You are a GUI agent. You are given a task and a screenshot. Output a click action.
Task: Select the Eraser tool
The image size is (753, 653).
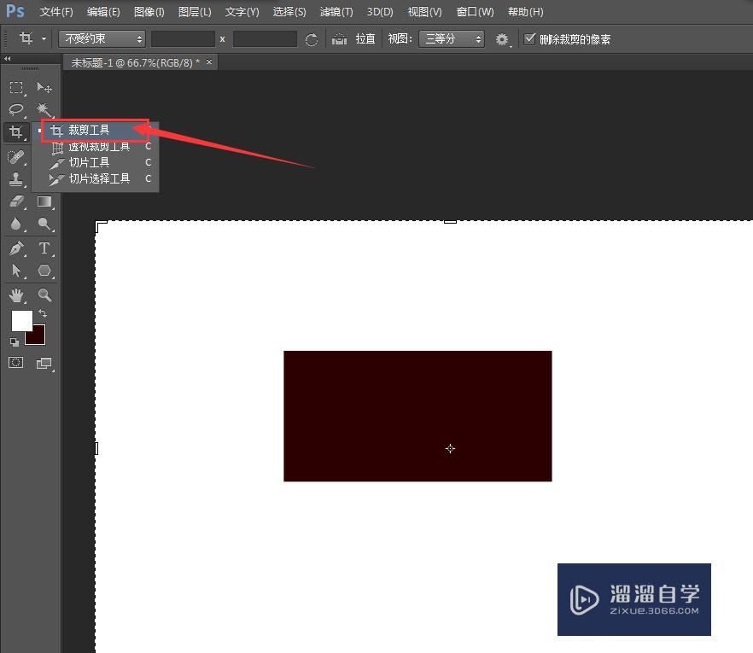pyautogui.click(x=16, y=201)
